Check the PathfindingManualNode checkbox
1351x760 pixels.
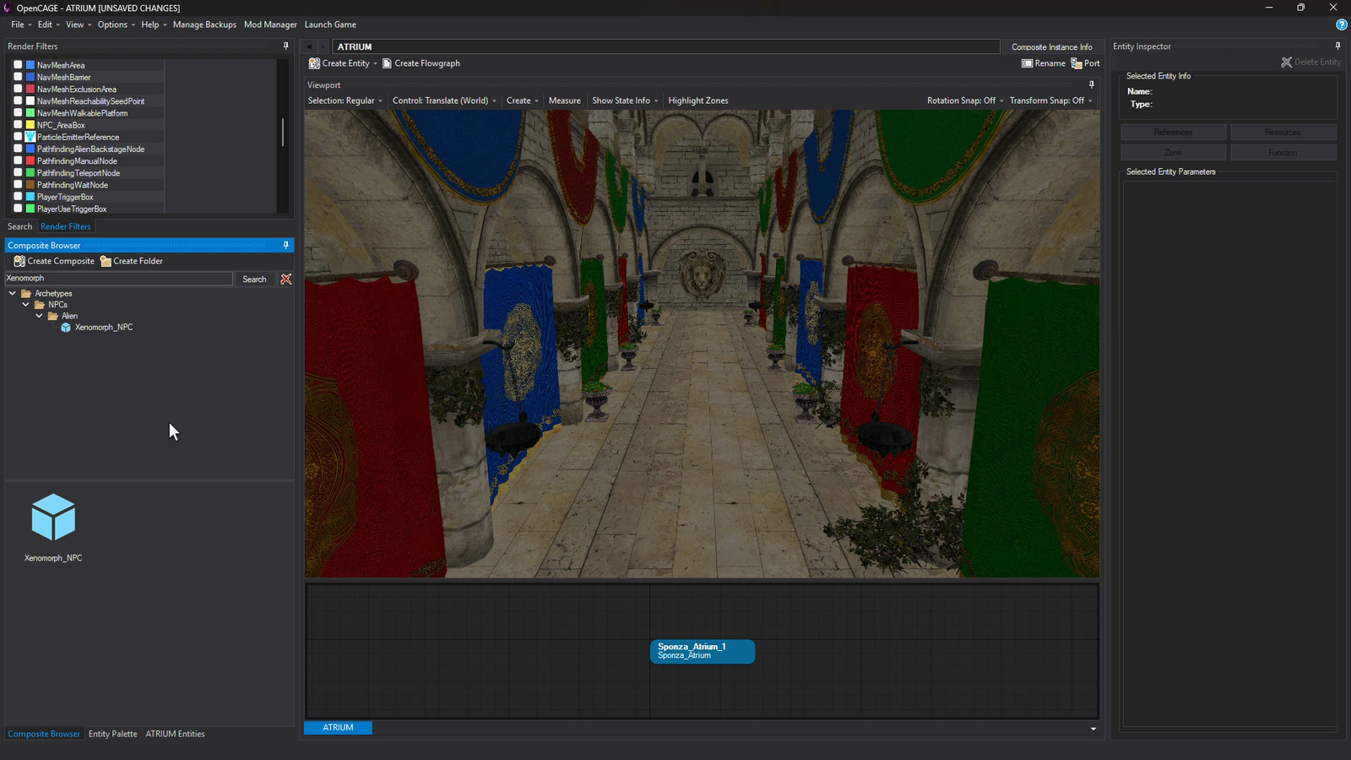(18, 160)
